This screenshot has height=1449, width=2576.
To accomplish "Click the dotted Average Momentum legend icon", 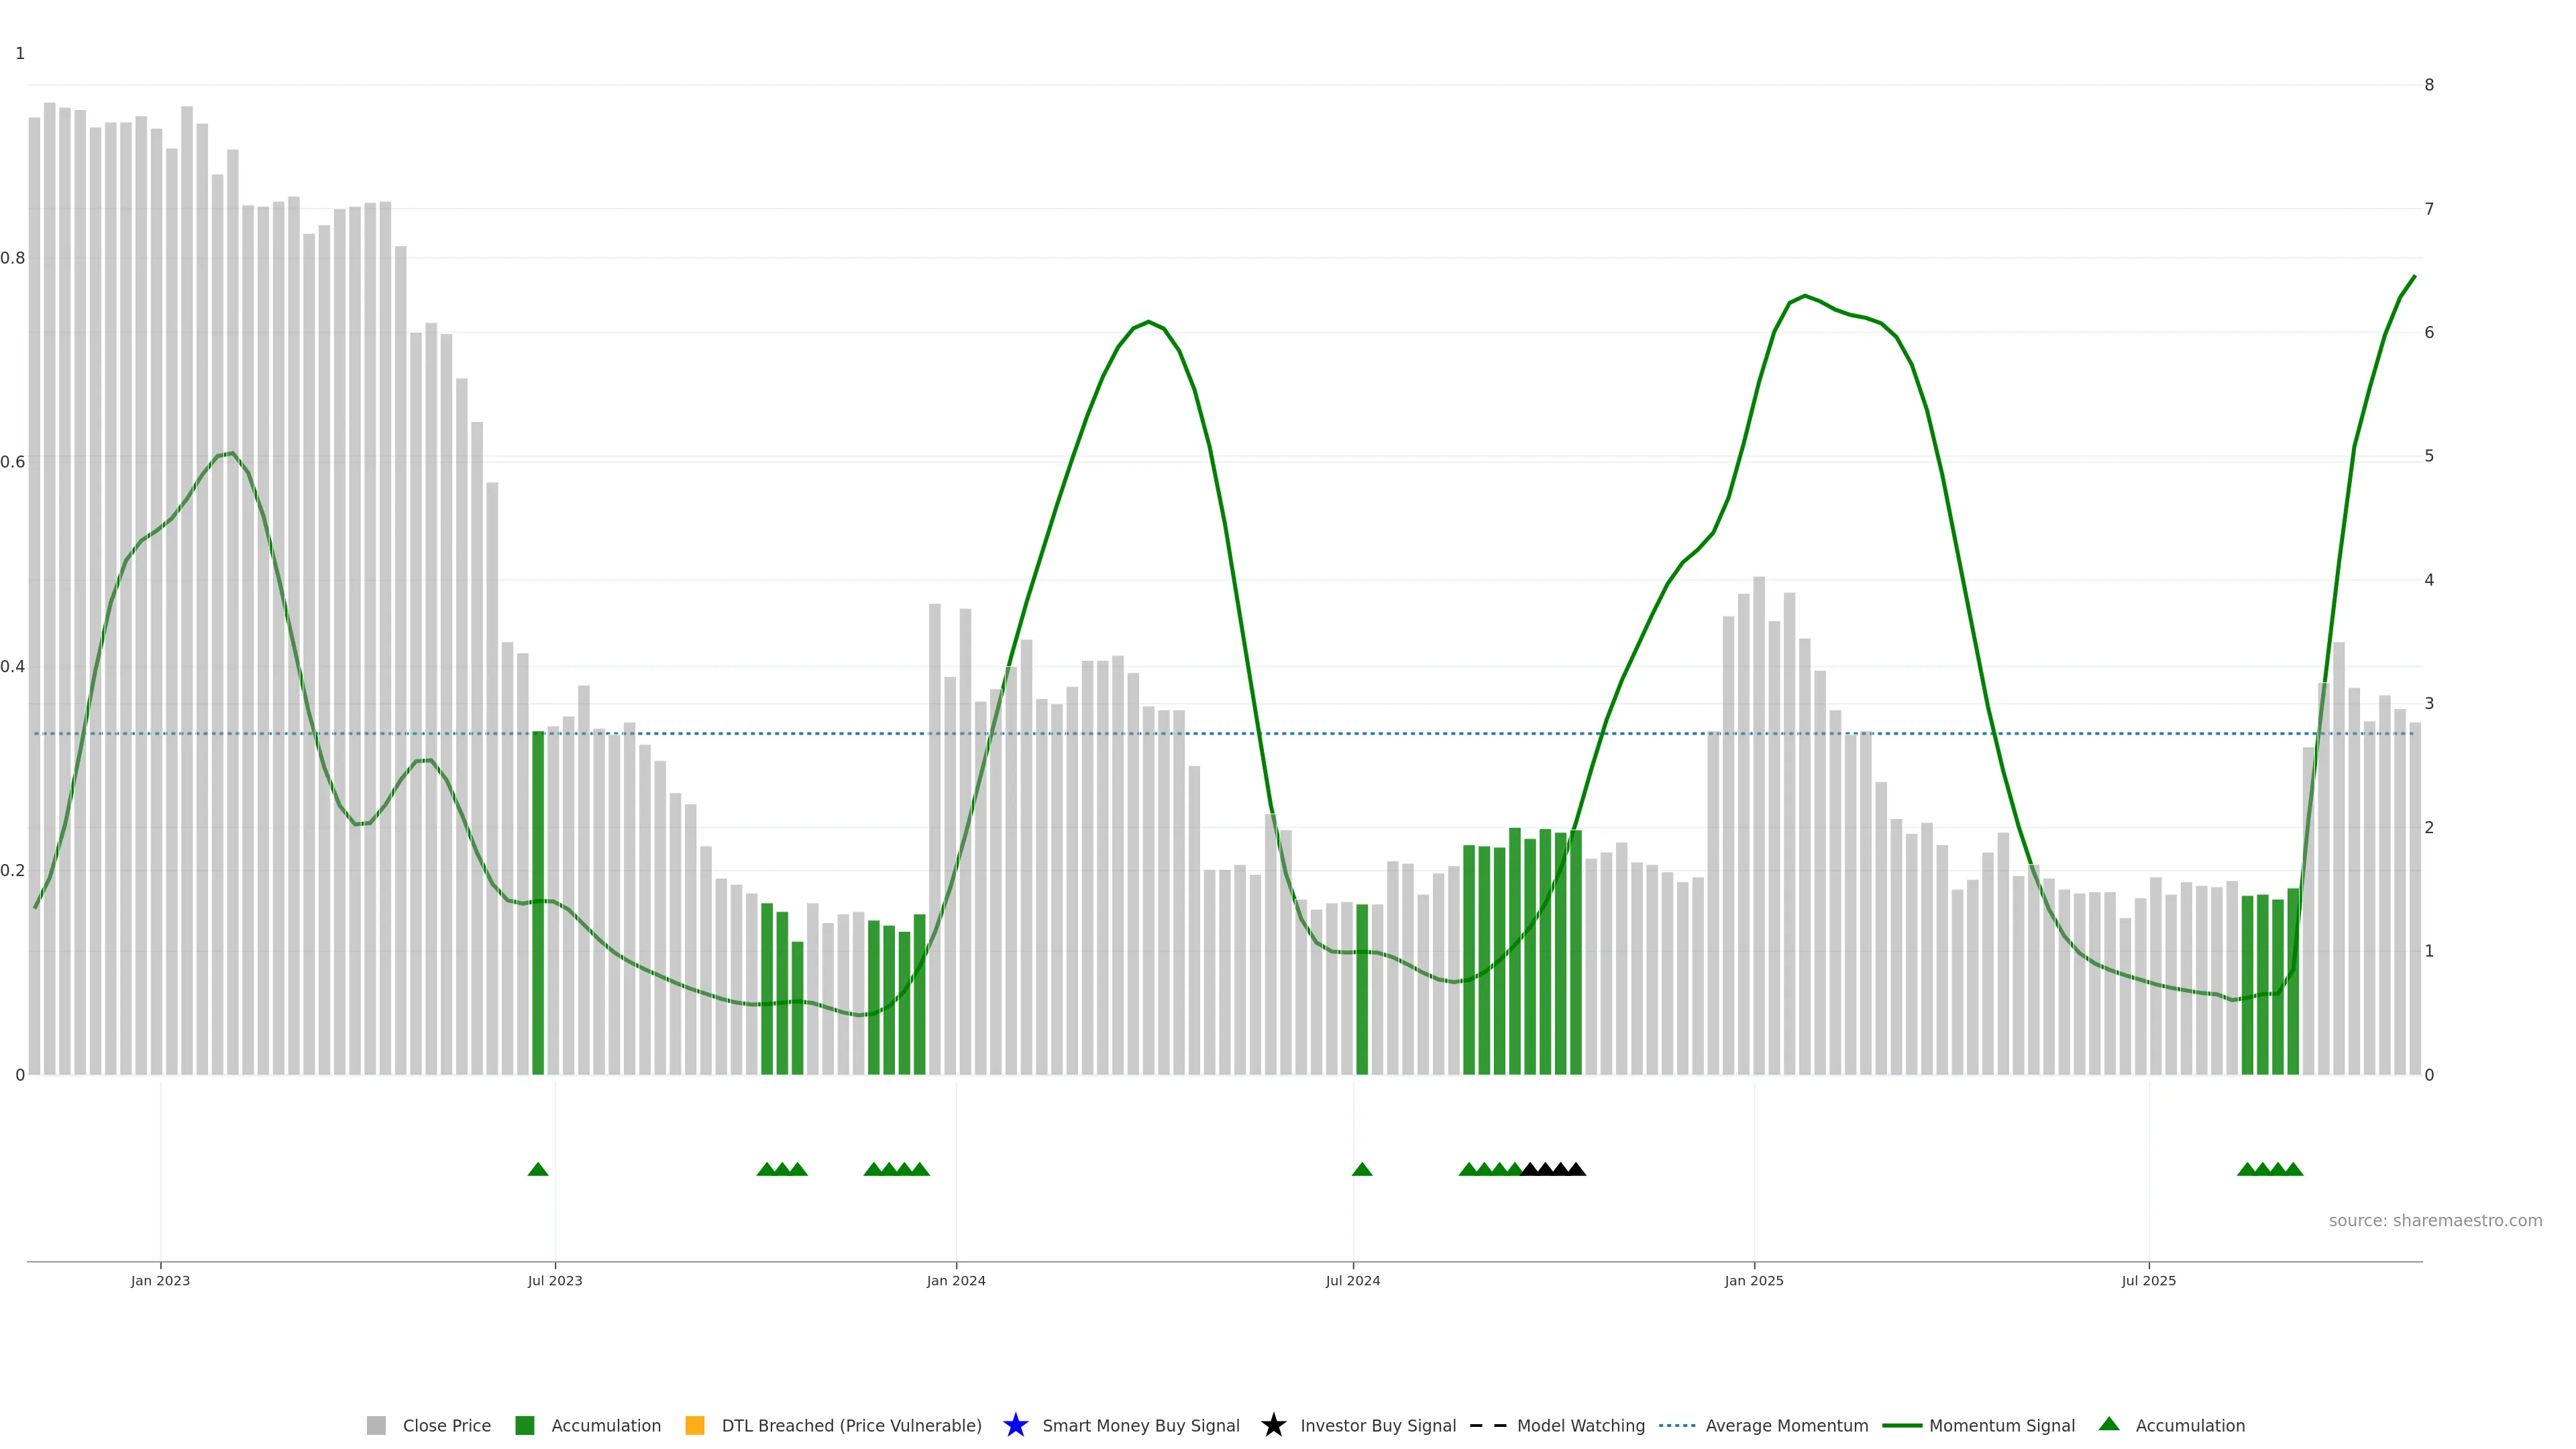I will point(1677,1426).
